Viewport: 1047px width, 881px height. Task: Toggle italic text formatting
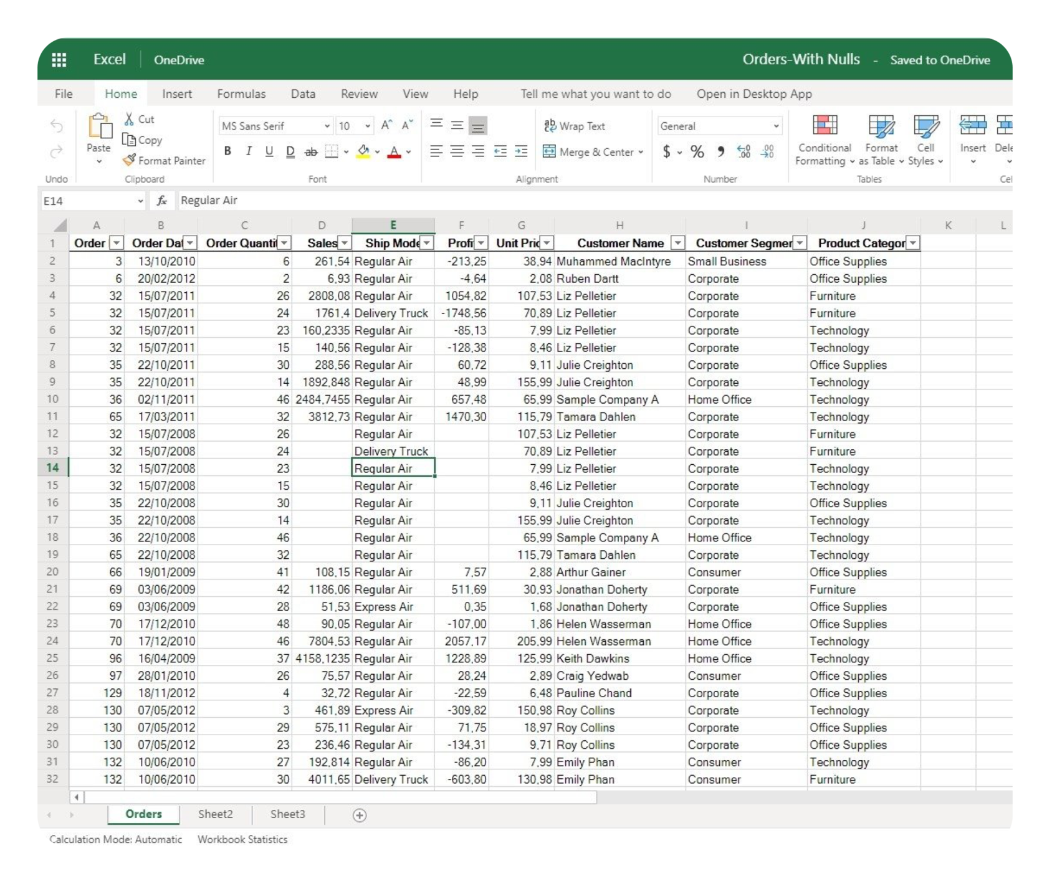(249, 151)
